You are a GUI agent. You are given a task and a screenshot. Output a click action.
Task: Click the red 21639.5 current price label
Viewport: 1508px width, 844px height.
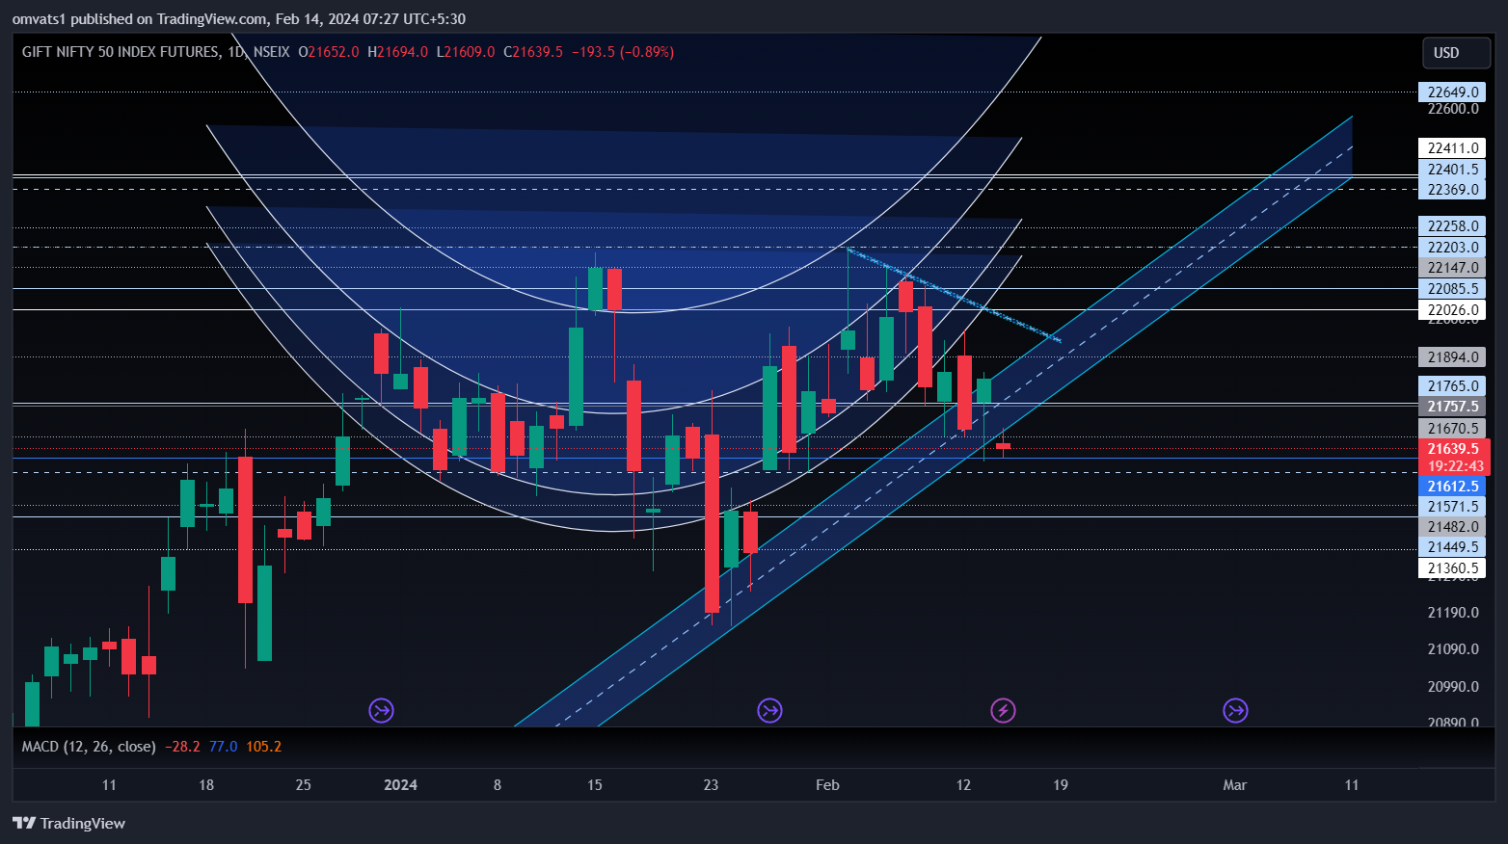pos(1454,449)
